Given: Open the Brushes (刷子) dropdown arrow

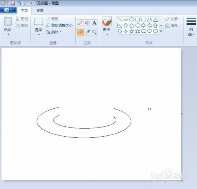Looking at the screenshot, I should pos(108,34).
